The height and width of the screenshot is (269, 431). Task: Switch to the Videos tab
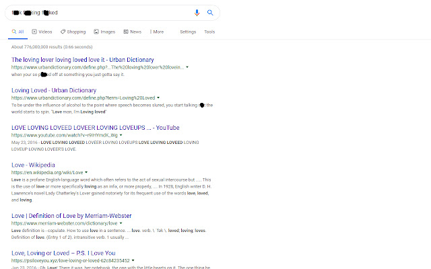[x=42, y=32]
